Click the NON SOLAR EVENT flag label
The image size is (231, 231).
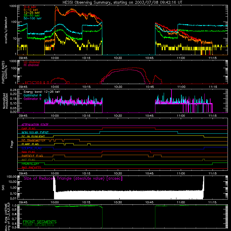tap(35, 133)
